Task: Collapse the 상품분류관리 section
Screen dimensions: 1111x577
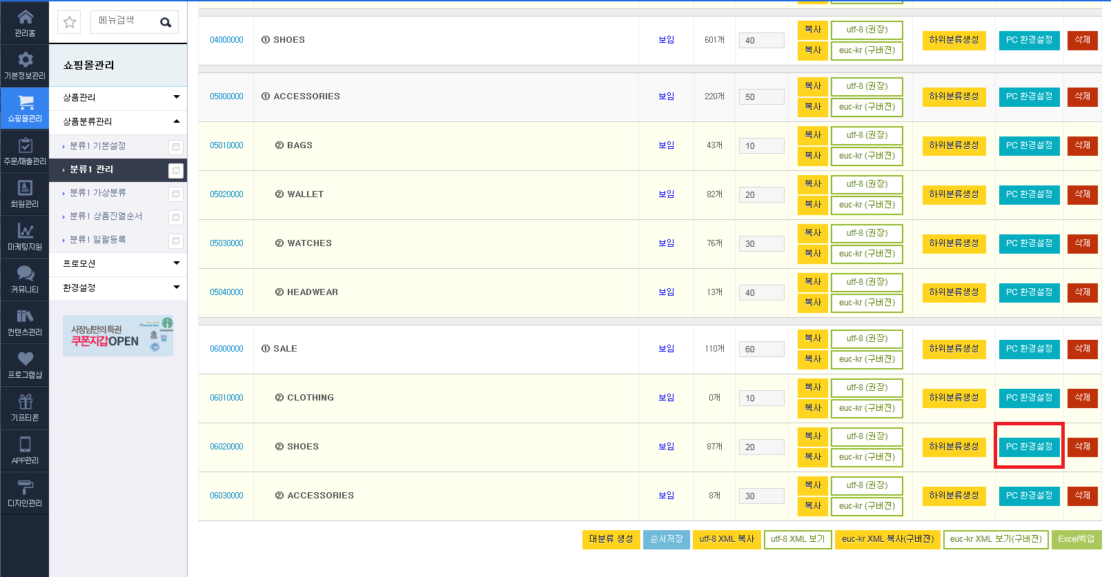Action: [x=118, y=121]
